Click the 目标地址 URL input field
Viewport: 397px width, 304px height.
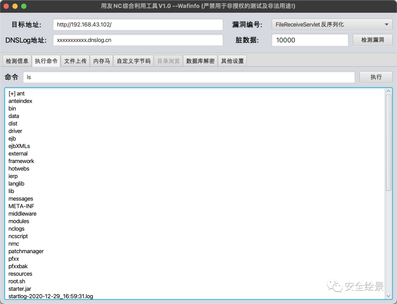tap(138, 25)
